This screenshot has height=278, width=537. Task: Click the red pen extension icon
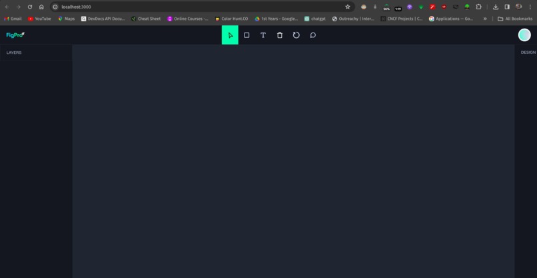point(432,7)
